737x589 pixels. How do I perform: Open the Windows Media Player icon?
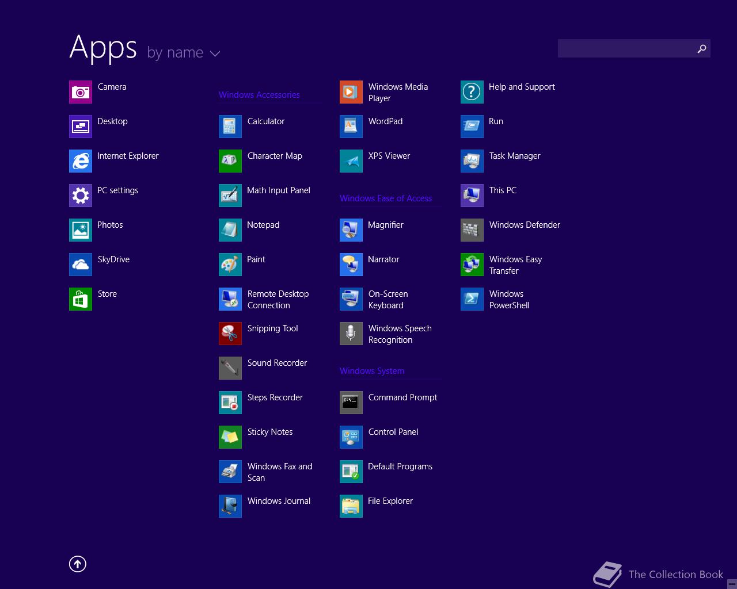(351, 92)
